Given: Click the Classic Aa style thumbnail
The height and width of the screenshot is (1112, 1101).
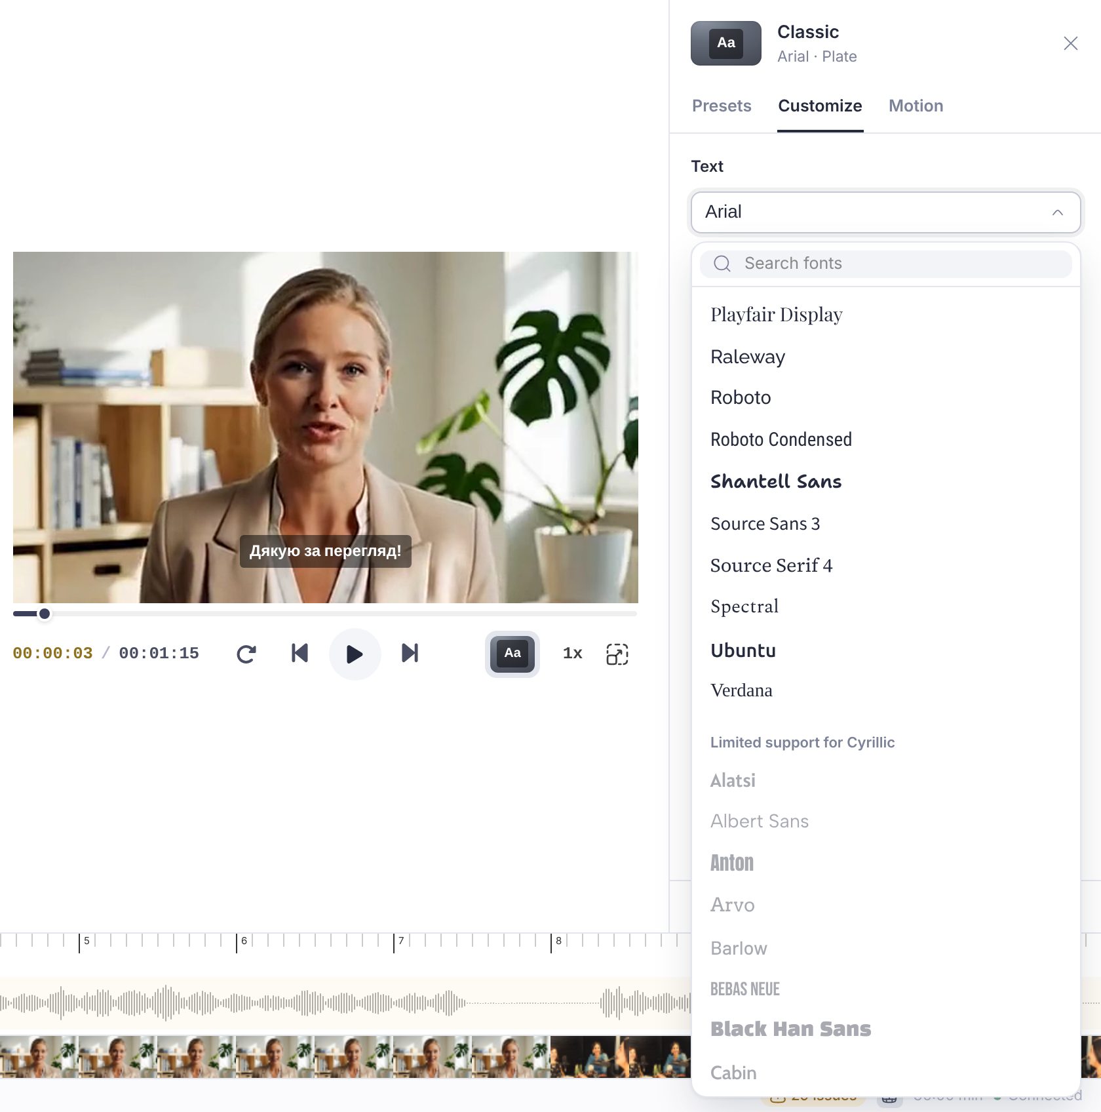Looking at the screenshot, I should pos(726,43).
